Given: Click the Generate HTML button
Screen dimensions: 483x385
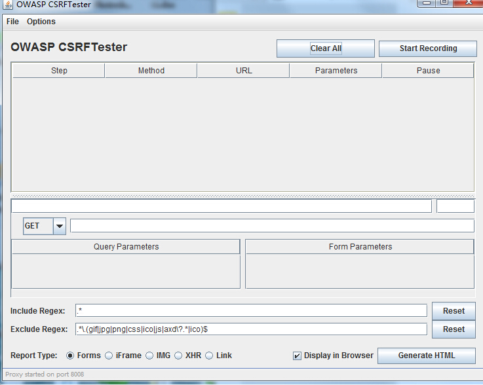Looking at the screenshot, I should 427,356.
